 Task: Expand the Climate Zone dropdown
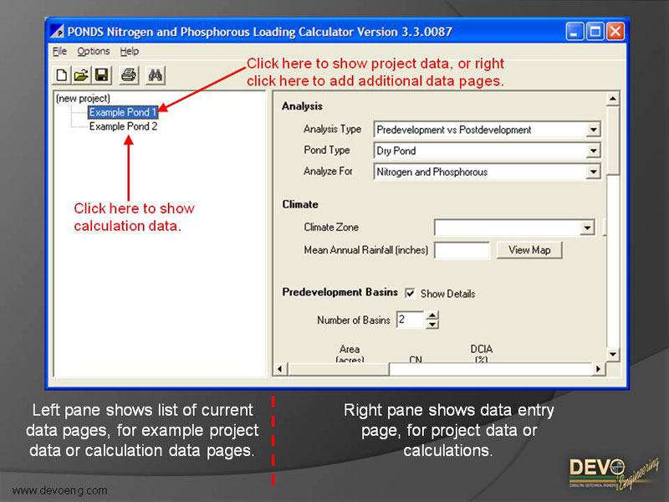click(x=586, y=228)
